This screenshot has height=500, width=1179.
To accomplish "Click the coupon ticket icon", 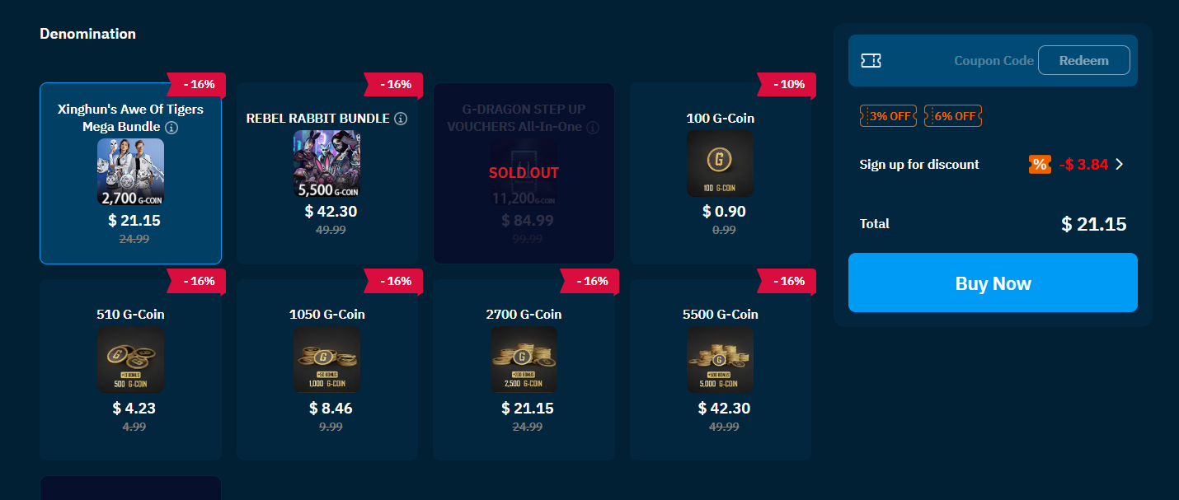I will 871,60.
